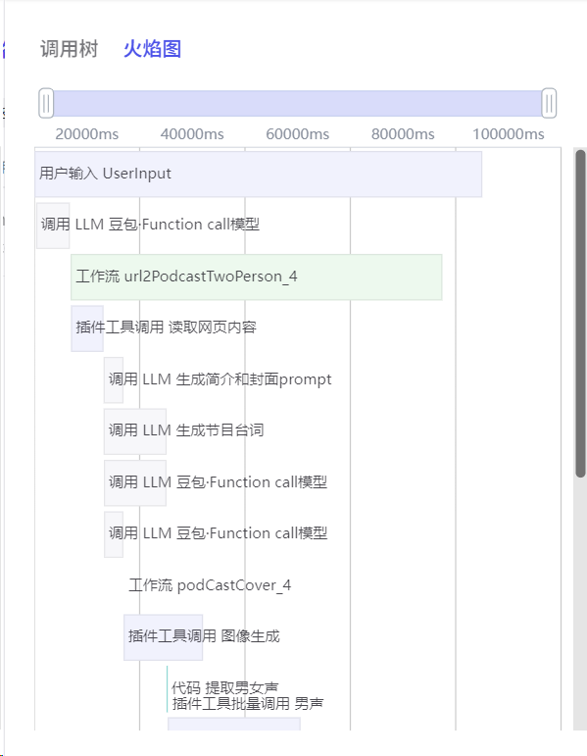Select the 调用 LLM 生成简介和封面prompt span

[x=114, y=379]
